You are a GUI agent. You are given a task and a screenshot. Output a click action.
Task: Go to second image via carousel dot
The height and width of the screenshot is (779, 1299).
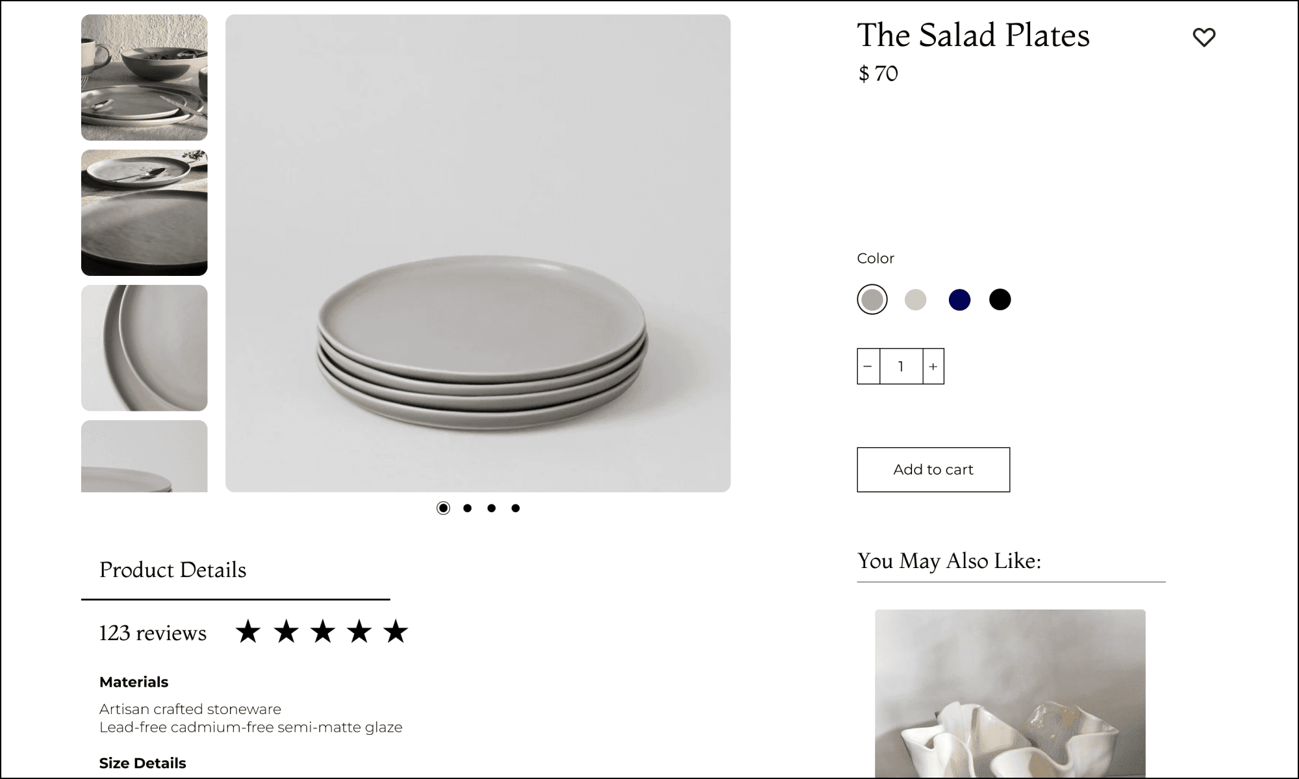point(467,508)
